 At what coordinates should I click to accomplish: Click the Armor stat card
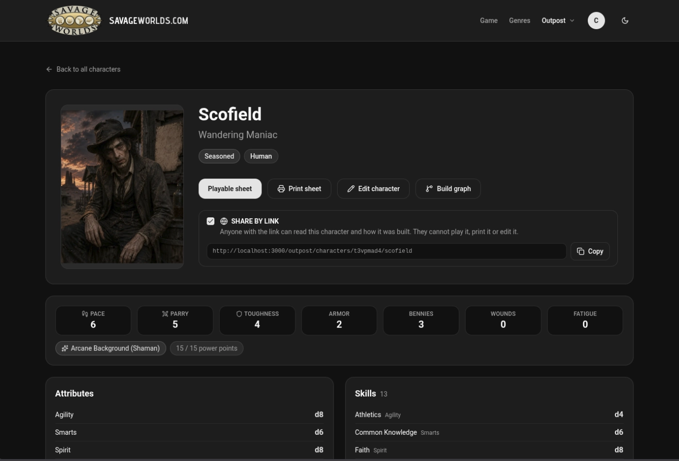coord(339,320)
